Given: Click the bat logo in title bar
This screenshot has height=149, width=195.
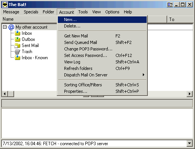Looking at the screenshot, I should click(x=5, y=5).
